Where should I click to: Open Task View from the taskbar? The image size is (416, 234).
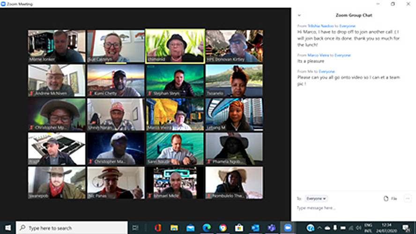[136, 228]
